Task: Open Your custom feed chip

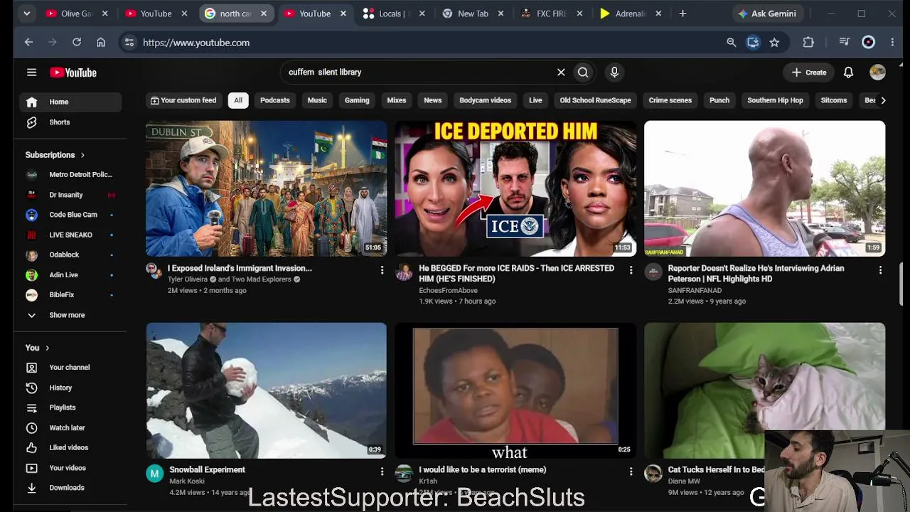Action: pos(183,100)
